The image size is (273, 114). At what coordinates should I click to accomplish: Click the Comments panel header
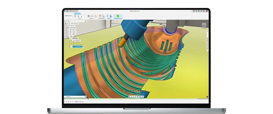click(68, 97)
